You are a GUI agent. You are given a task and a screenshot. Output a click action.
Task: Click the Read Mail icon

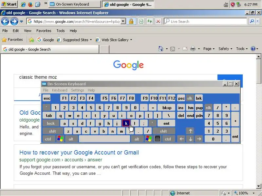coord(185,49)
